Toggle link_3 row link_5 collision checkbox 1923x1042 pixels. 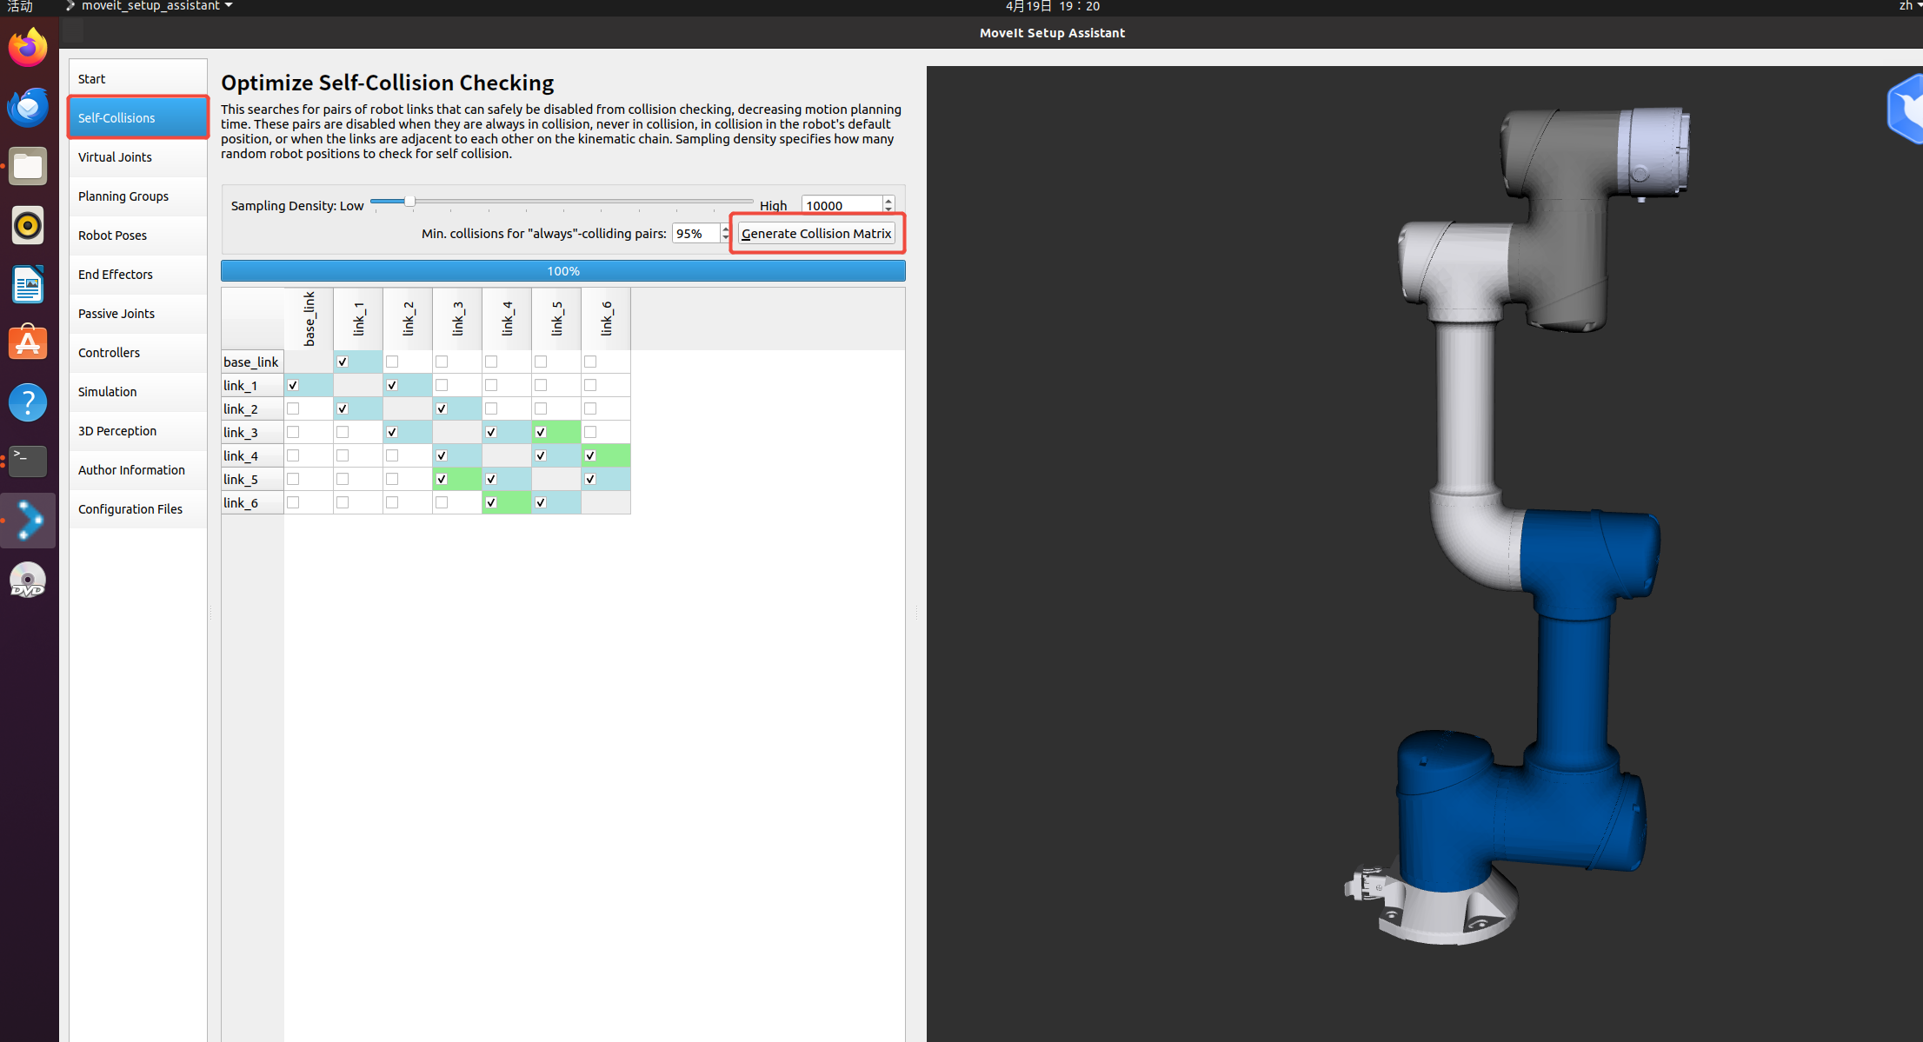pos(541,432)
